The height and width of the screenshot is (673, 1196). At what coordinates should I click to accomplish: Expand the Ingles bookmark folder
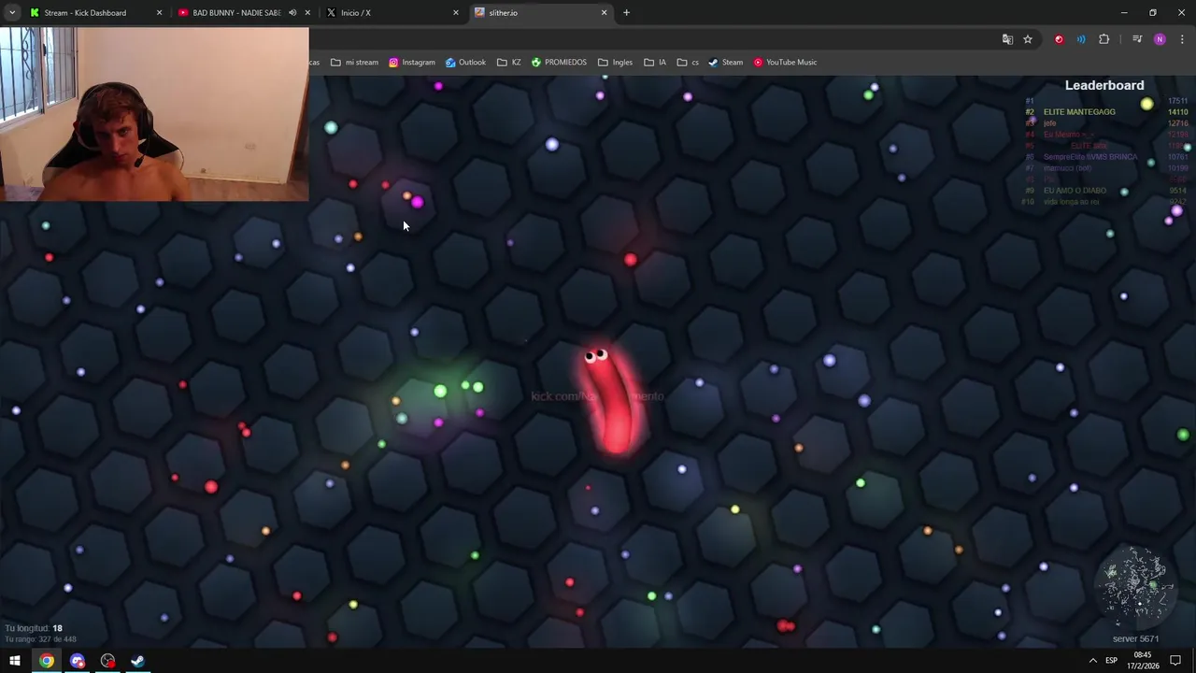click(x=616, y=63)
